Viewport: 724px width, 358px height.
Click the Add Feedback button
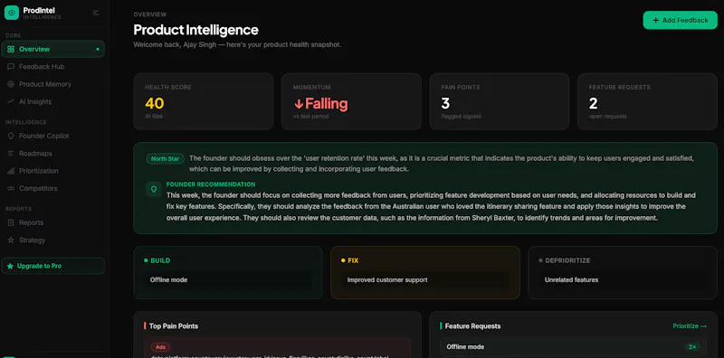[x=681, y=20]
